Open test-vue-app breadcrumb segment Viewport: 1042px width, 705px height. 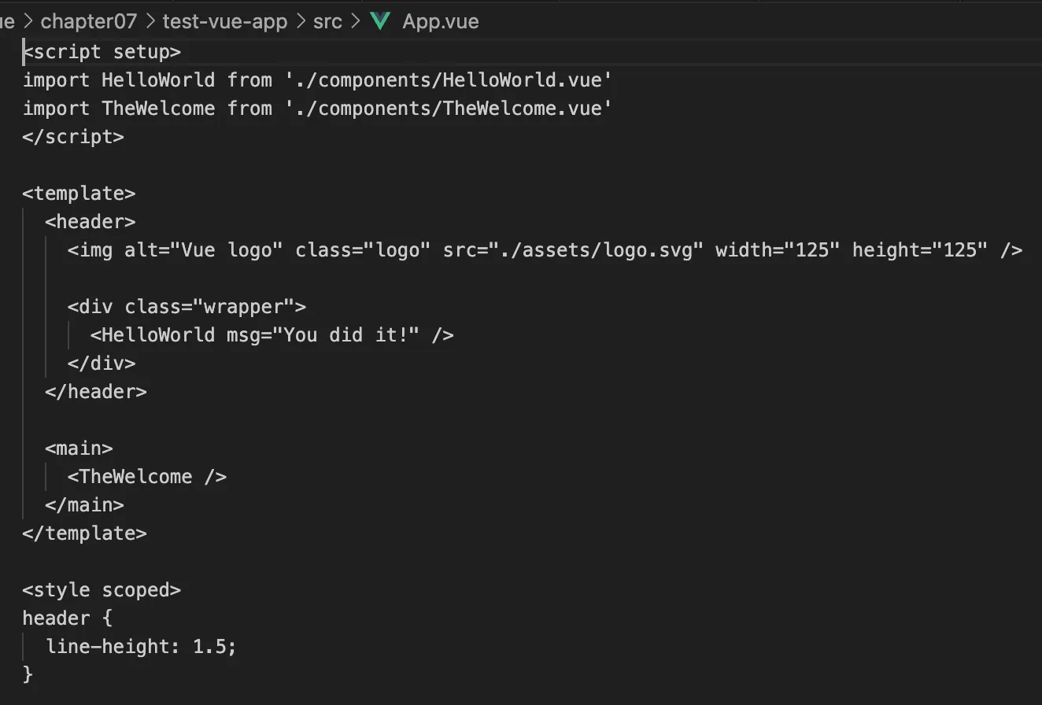(225, 21)
